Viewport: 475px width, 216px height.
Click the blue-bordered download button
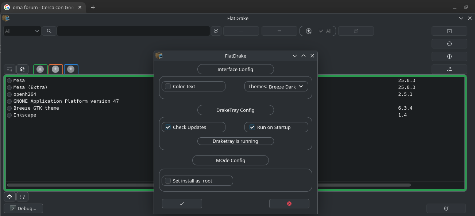(x=71, y=69)
